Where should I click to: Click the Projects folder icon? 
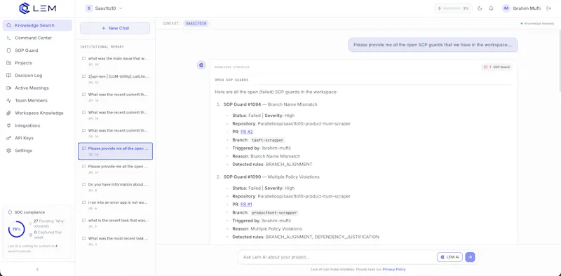point(8,63)
